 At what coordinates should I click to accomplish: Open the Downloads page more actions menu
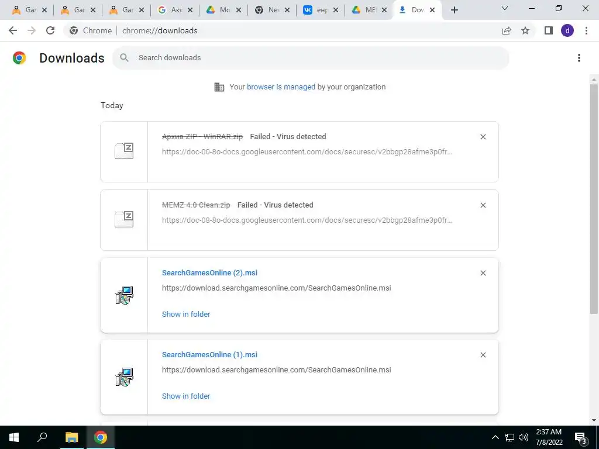[x=579, y=58]
